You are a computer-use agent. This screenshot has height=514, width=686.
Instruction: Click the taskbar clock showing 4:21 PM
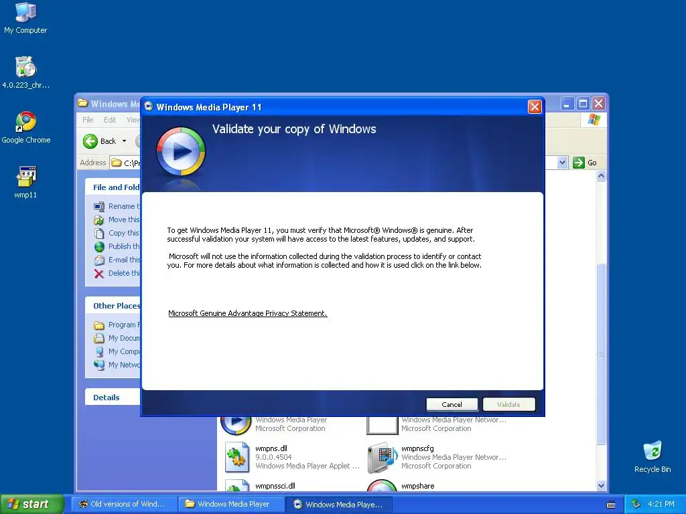pos(661,505)
